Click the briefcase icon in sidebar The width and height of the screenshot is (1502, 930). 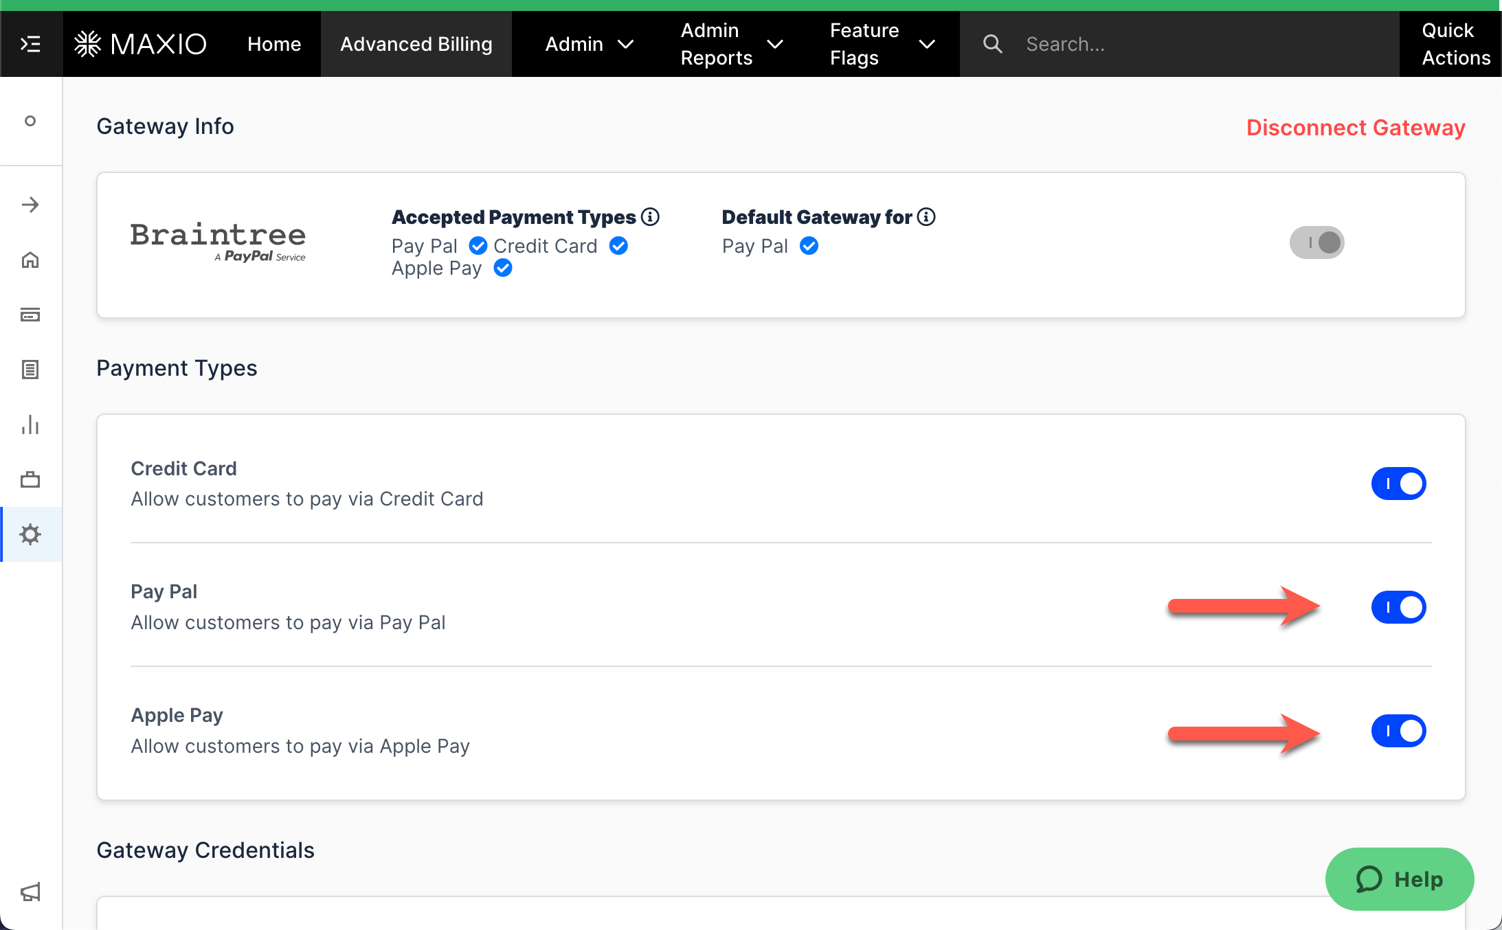[x=30, y=479]
